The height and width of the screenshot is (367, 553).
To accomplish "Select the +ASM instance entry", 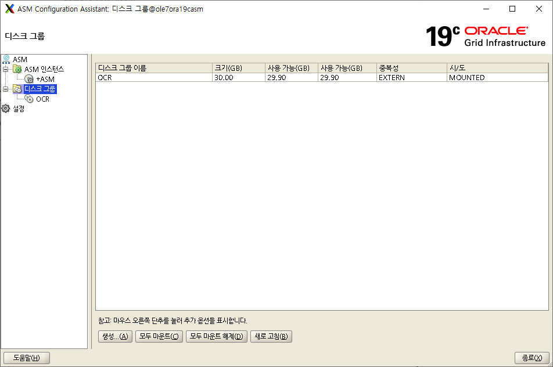I will tap(45, 80).
